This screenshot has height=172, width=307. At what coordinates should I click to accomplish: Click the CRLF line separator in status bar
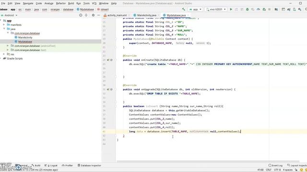point(269,170)
